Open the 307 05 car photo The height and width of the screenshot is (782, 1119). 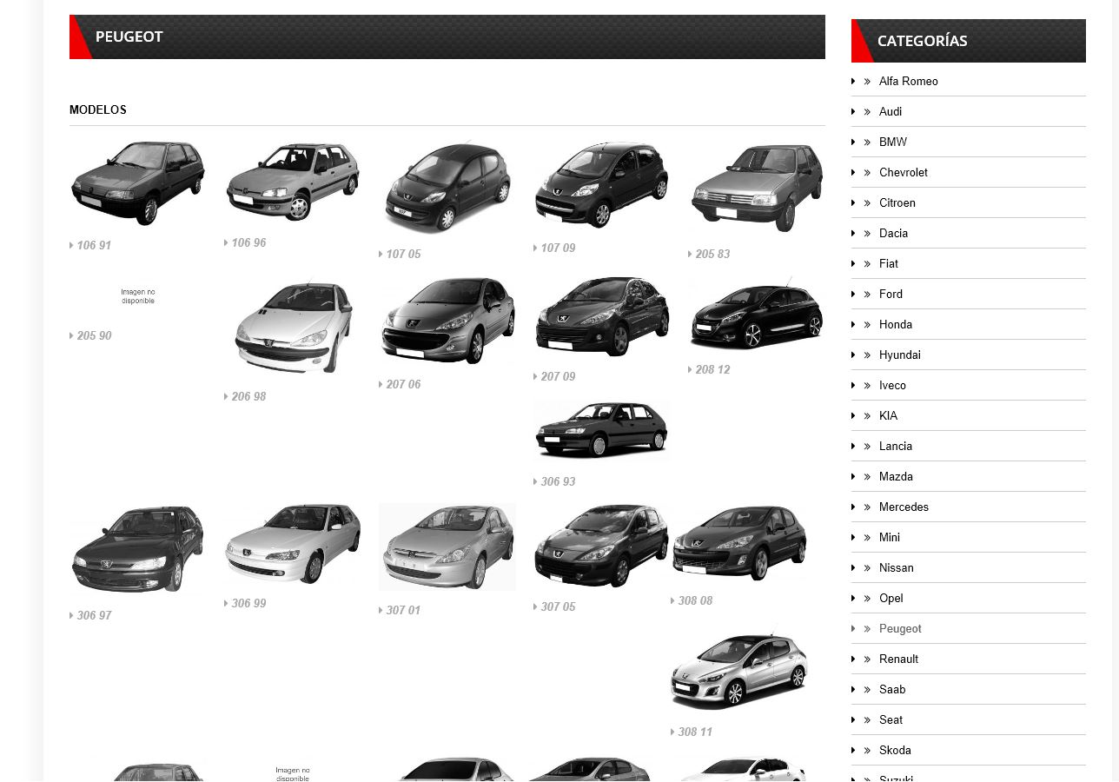[x=602, y=546]
